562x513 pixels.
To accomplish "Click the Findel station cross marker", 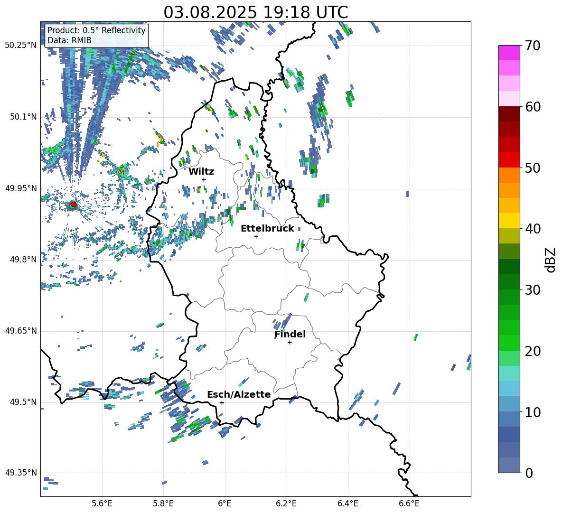I will pyautogui.click(x=290, y=343).
